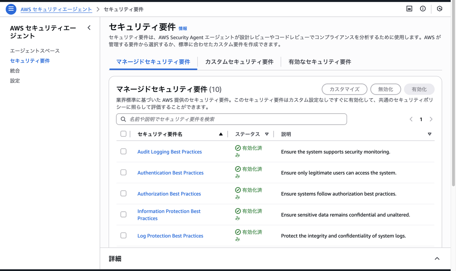
Task: Click 'Ensure systems follow authorization best practices.'
Action: tap(339, 194)
